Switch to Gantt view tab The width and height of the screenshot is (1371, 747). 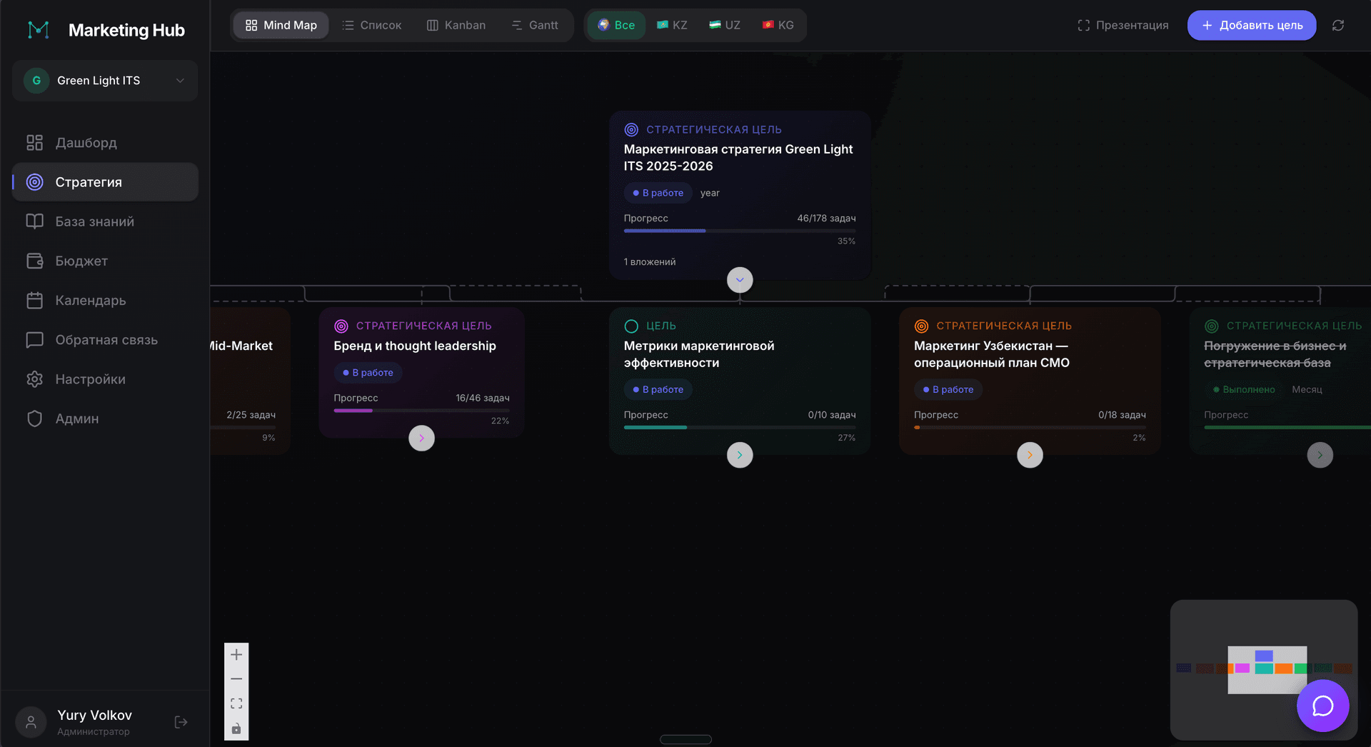click(535, 26)
